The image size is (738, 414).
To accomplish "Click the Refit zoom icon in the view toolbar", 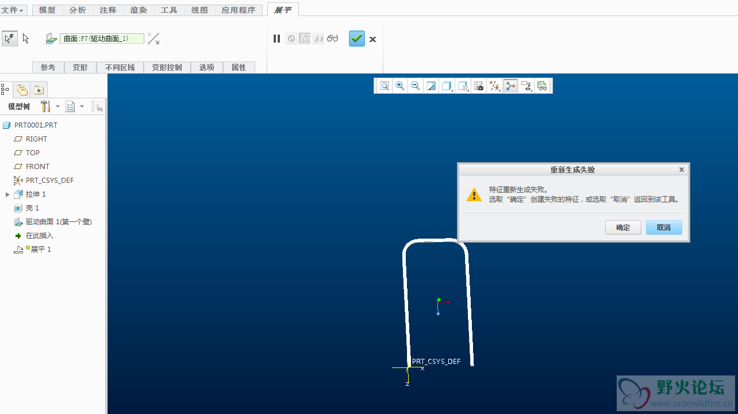I will 384,86.
